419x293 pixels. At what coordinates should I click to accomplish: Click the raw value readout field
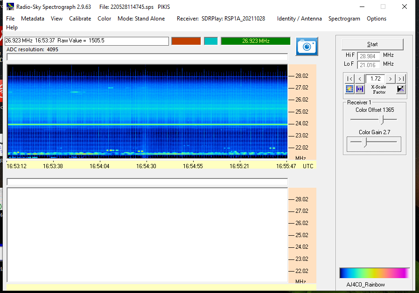pos(87,41)
